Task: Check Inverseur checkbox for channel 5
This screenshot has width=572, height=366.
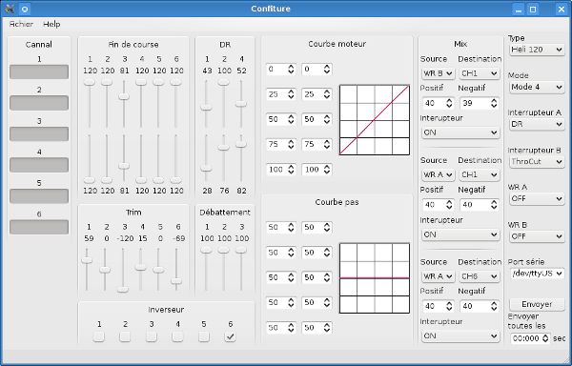Action: (204, 336)
